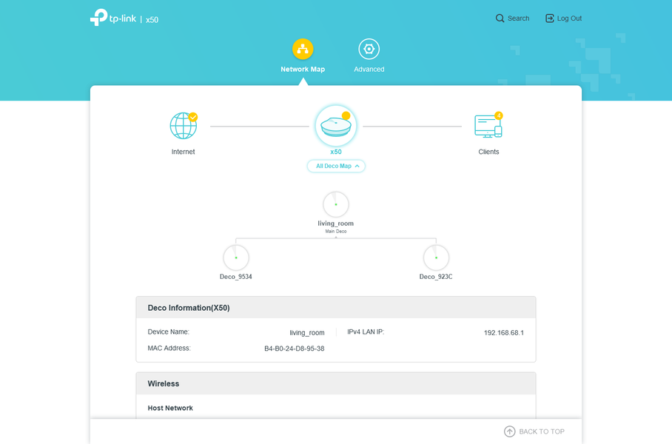The height and width of the screenshot is (444, 672).
Task: Click the search magnifier icon
Action: (500, 18)
